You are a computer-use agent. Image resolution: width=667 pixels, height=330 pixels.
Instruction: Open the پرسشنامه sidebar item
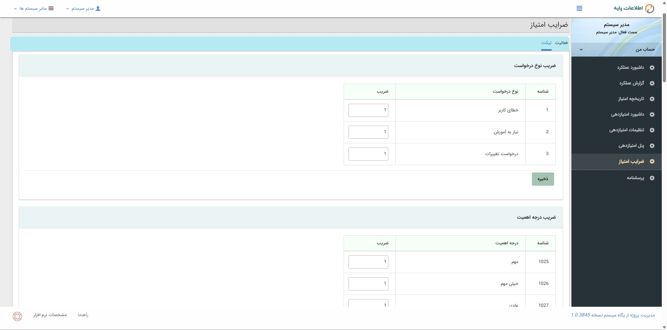(x=635, y=178)
